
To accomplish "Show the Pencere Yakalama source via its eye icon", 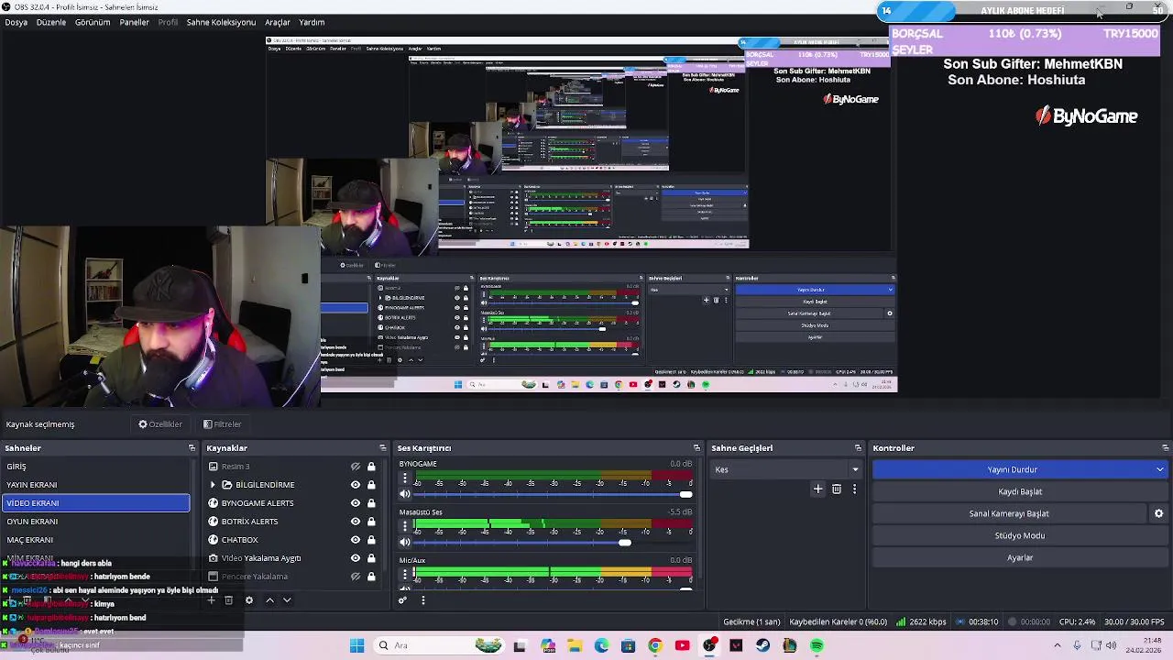I will (356, 577).
